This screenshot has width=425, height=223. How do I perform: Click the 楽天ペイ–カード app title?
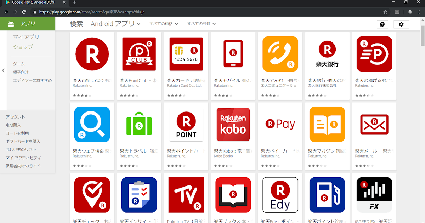click(x=280, y=151)
